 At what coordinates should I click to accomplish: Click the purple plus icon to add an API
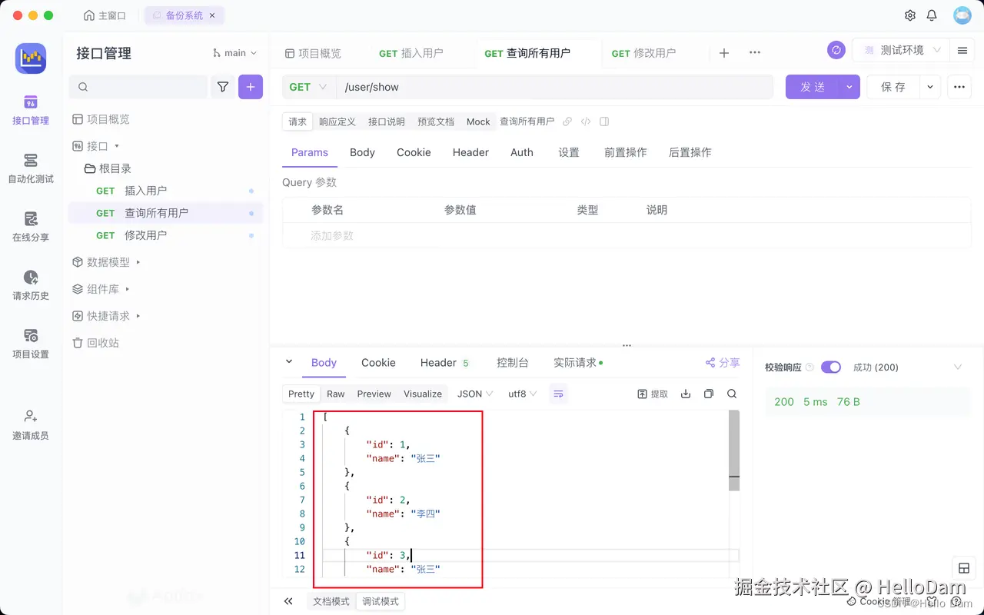(x=251, y=87)
